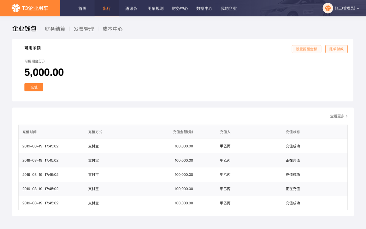Screen dimensions: 366x229
Task: Click the first row's 充值成功 status
Action: pos(293,146)
